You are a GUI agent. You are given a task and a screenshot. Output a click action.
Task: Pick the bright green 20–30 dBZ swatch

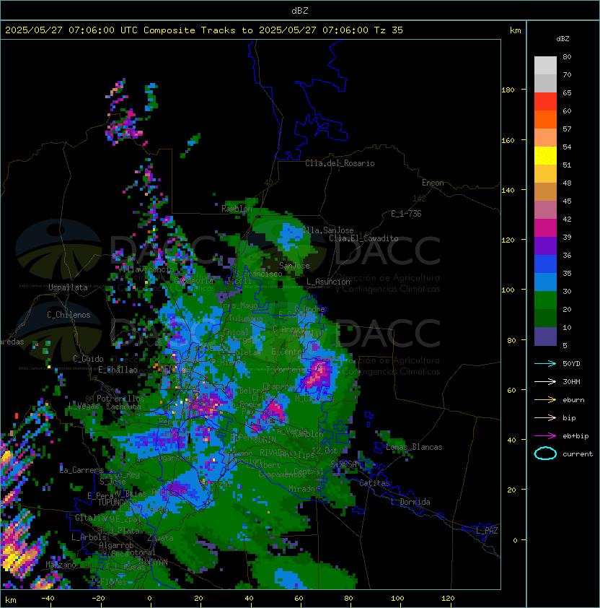coord(545,300)
